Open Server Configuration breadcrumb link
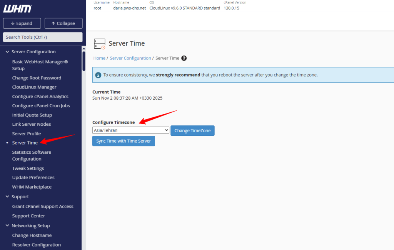This screenshot has height=250, width=394. tap(130, 58)
